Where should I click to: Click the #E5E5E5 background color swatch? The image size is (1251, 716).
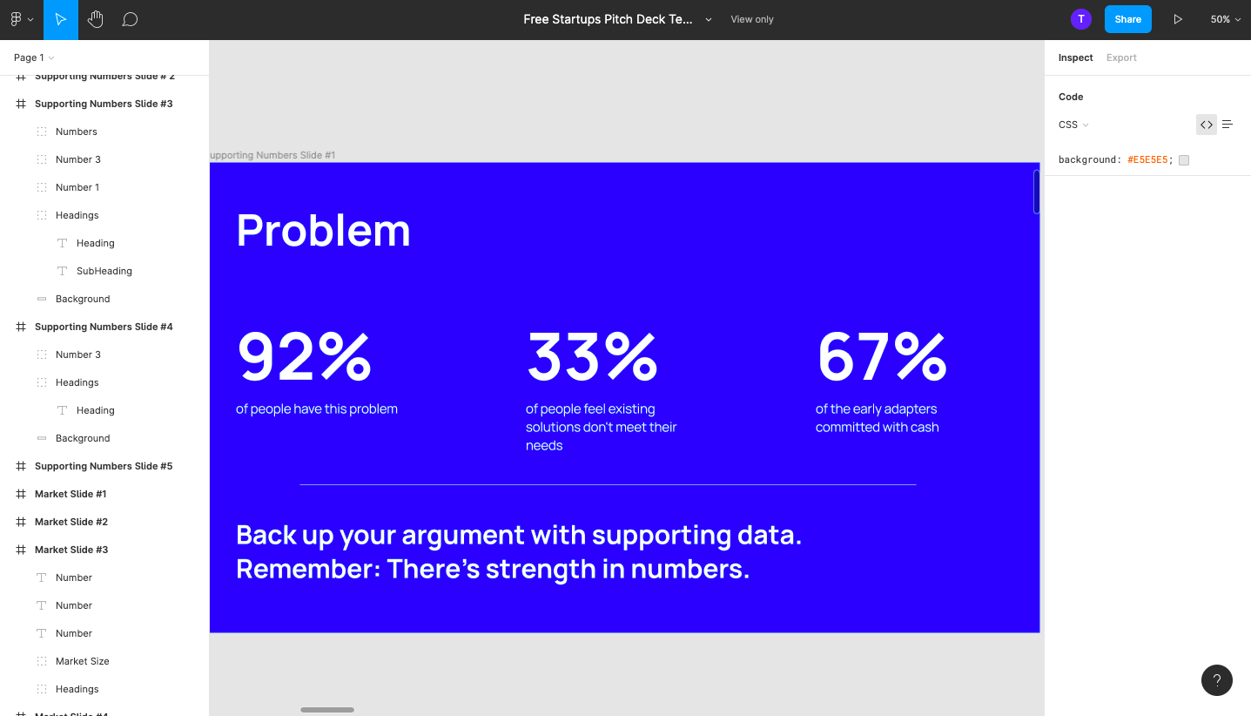pyautogui.click(x=1184, y=160)
